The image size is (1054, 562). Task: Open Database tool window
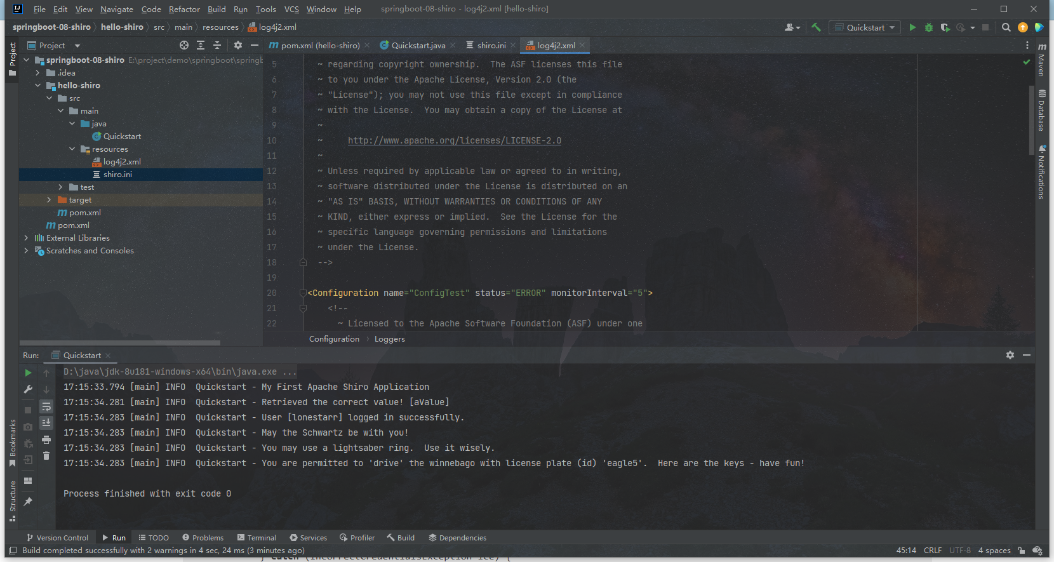pyautogui.click(x=1042, y=110)
